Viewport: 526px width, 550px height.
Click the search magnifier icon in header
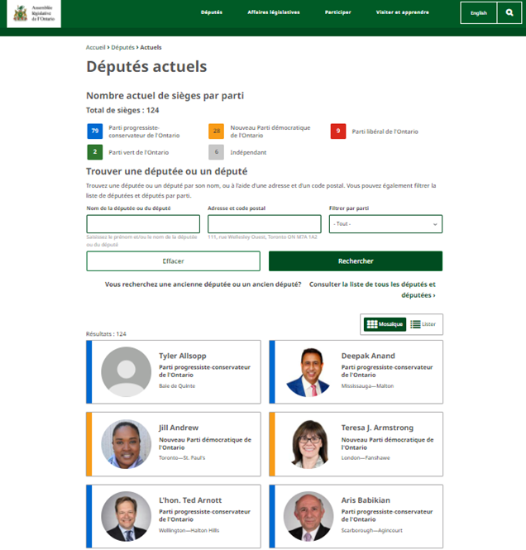point(509,12)
